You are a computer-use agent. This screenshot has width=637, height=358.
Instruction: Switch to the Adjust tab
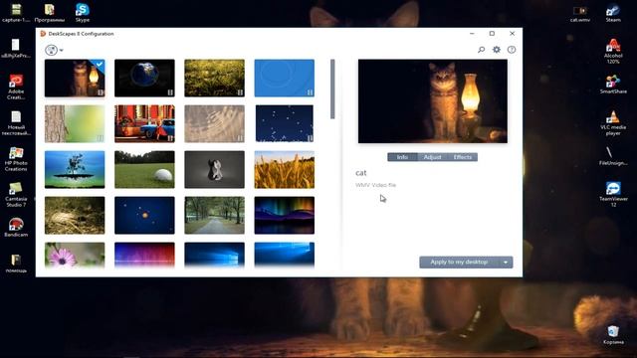432,157
